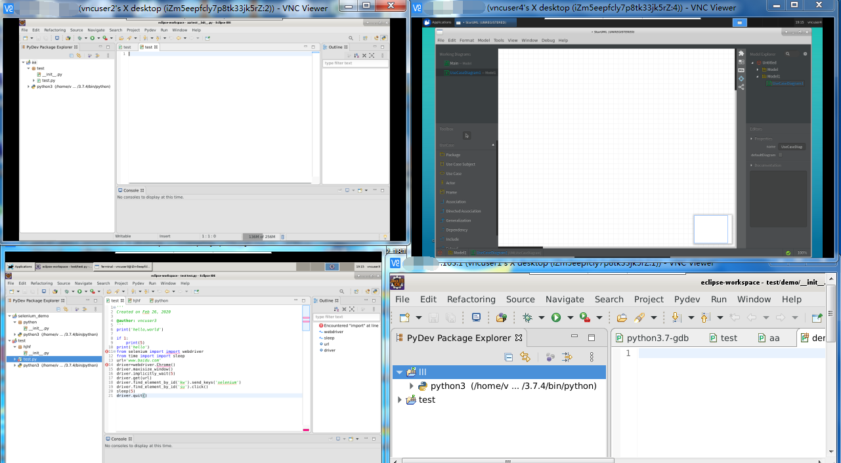
Task: Switch to python3.7-gdb editor tab
Action: click(657, 338)
